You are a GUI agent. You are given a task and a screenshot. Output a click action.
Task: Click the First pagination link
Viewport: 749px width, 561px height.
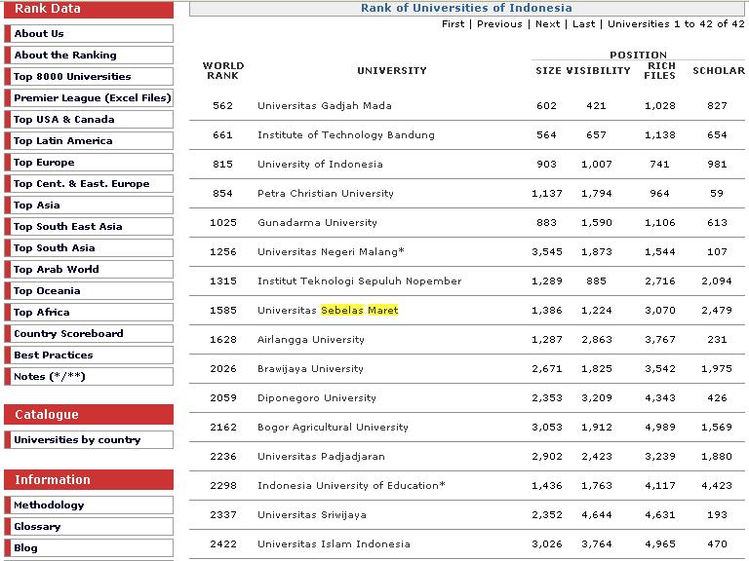(x=453, y=23)
